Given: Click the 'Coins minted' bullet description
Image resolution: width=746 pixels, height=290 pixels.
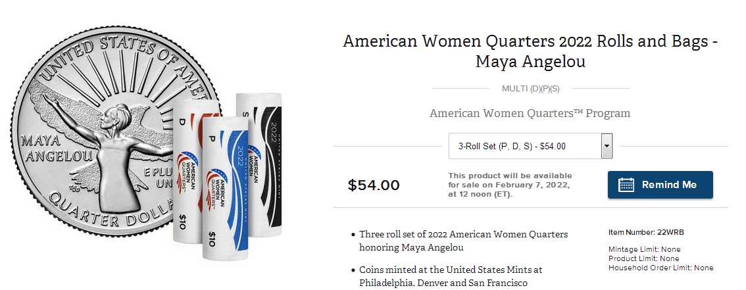Looking at the screenshot, I should click(x=451, y=276).
